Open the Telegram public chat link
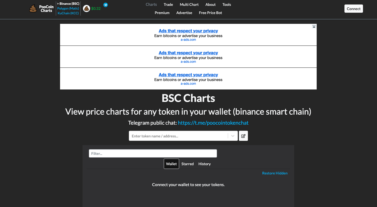Image resolution: width=377 pixels, height=207 pixels. click(213, 123)
